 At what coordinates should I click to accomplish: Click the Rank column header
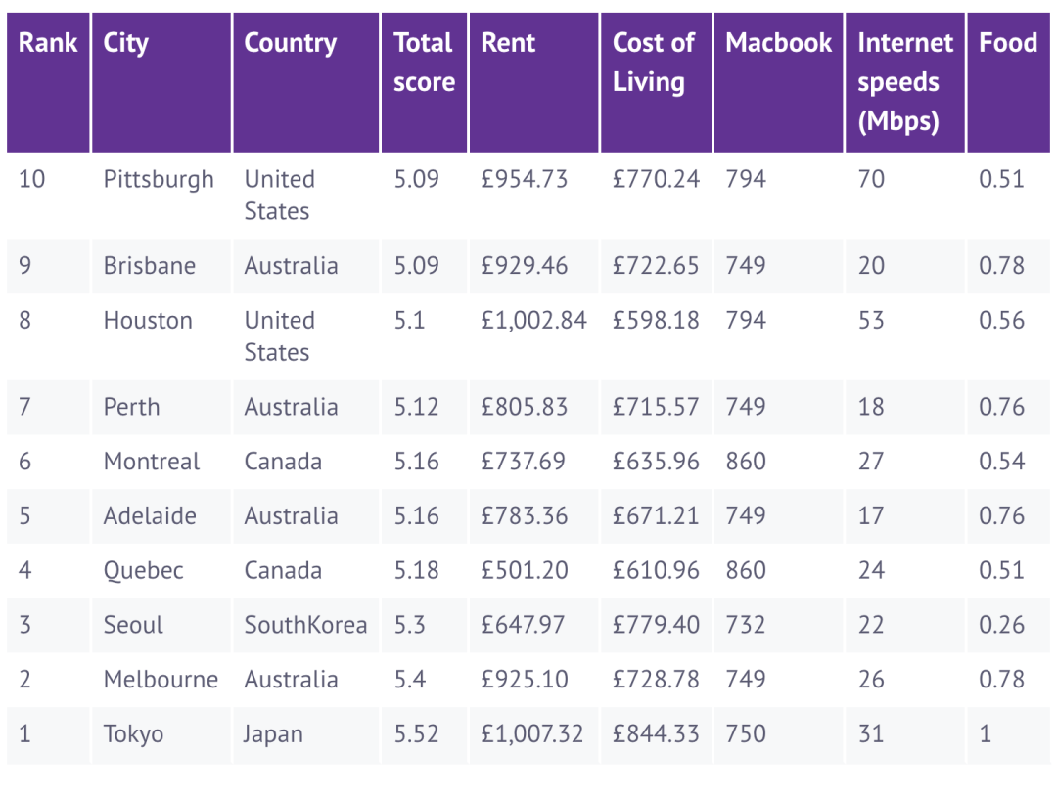[48, 43]
